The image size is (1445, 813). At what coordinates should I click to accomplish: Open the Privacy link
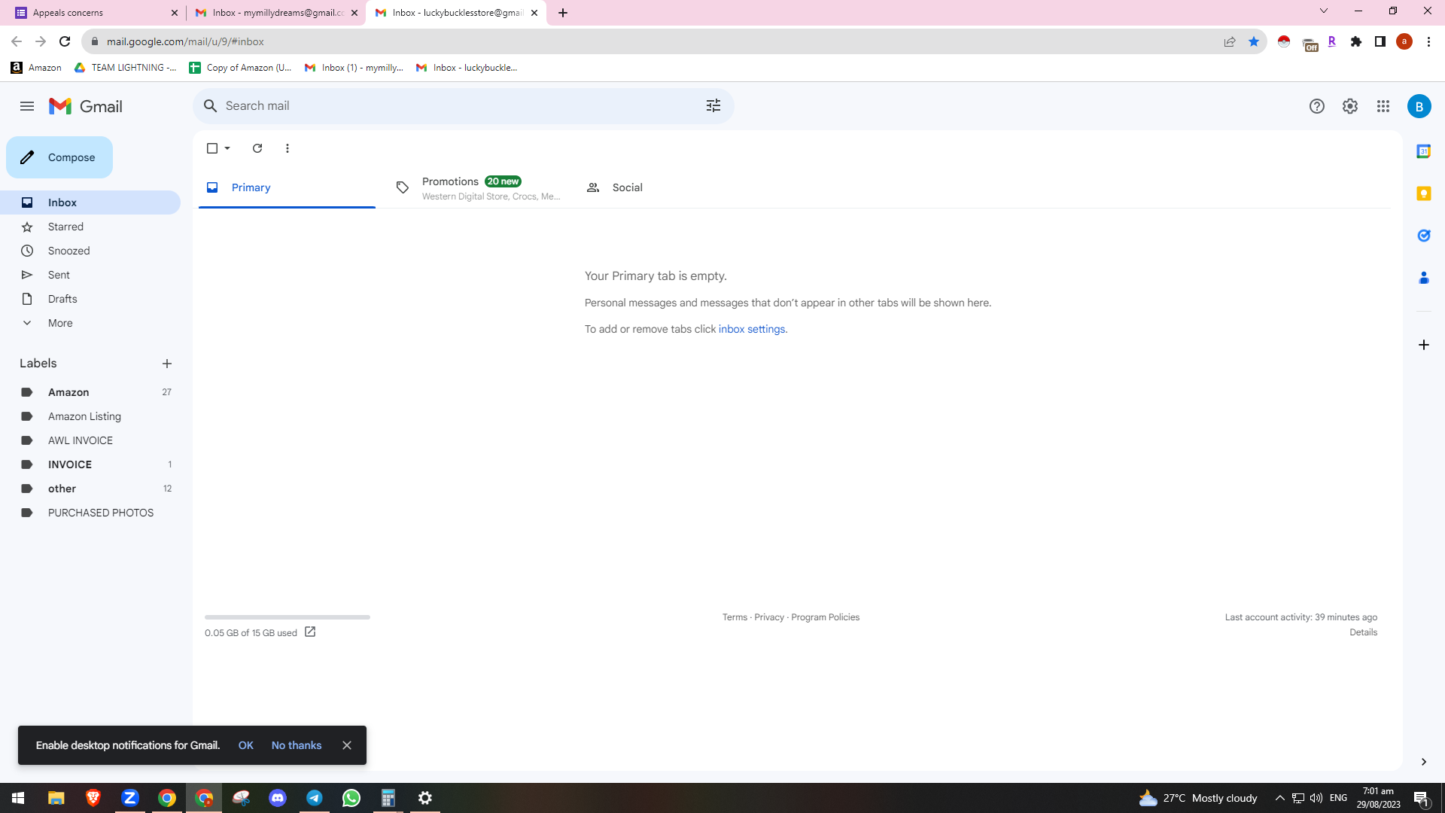pos(769,617)
